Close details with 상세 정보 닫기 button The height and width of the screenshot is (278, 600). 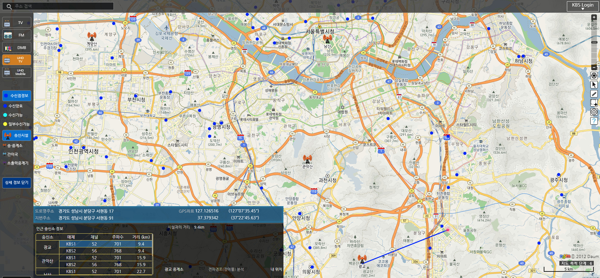pos(17,182)
